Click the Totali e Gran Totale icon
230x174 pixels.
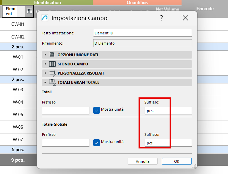tap(52, 82)
